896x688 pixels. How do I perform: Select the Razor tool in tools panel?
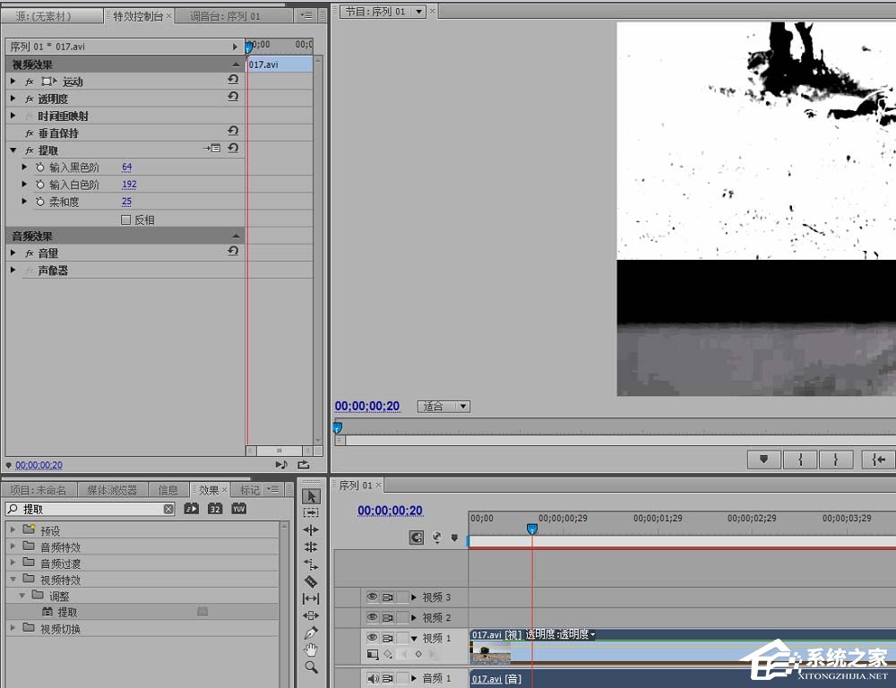pos(311,581)
